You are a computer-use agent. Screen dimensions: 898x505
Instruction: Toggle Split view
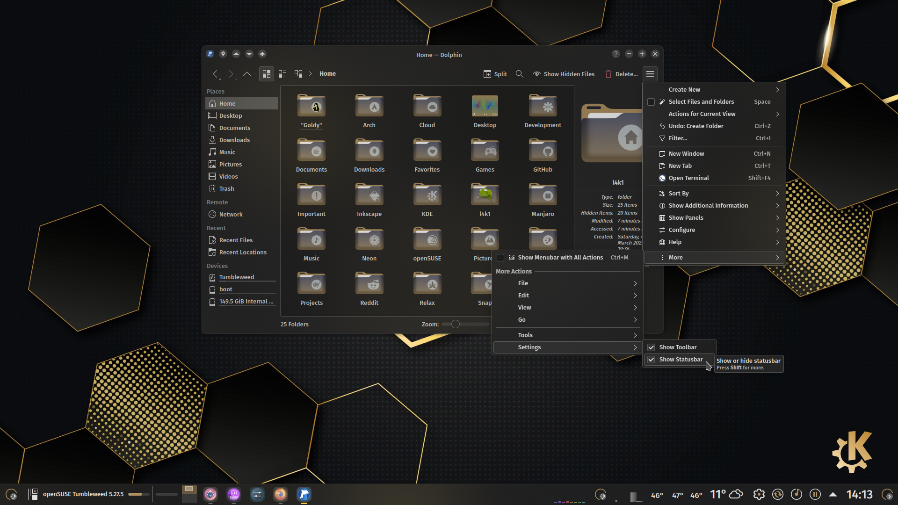coord(495,74)
